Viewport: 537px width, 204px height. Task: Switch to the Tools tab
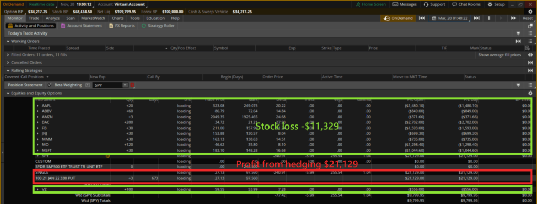pos(135,18)
